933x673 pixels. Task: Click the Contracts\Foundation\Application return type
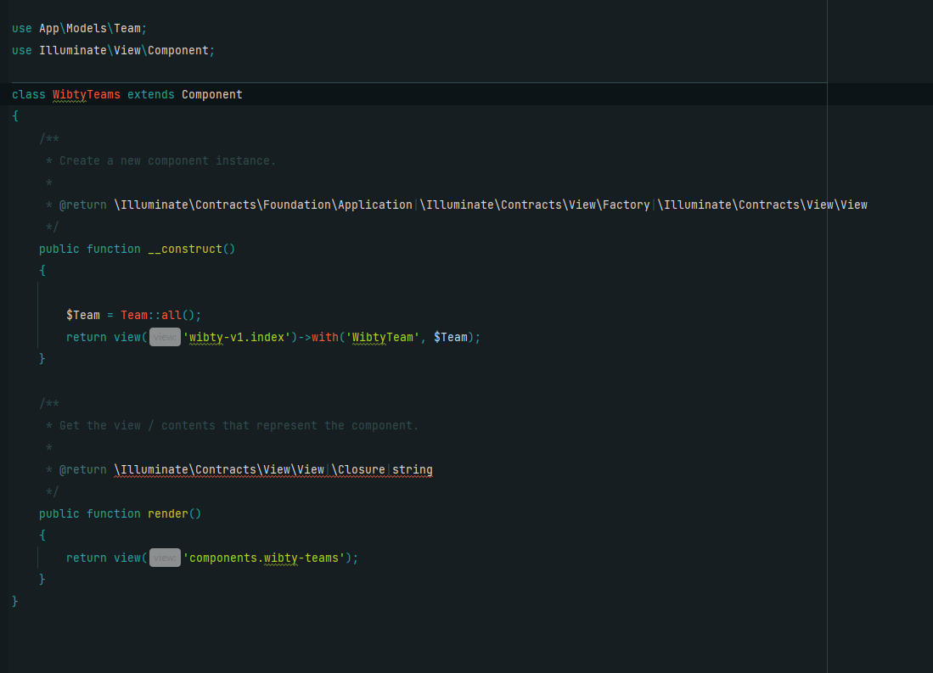(263, 205)
